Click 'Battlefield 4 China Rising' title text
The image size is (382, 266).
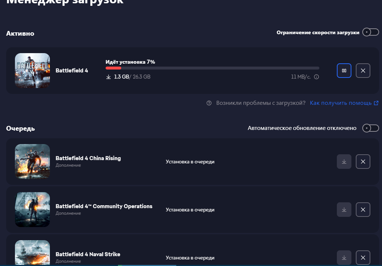click(x=88, y=158)
